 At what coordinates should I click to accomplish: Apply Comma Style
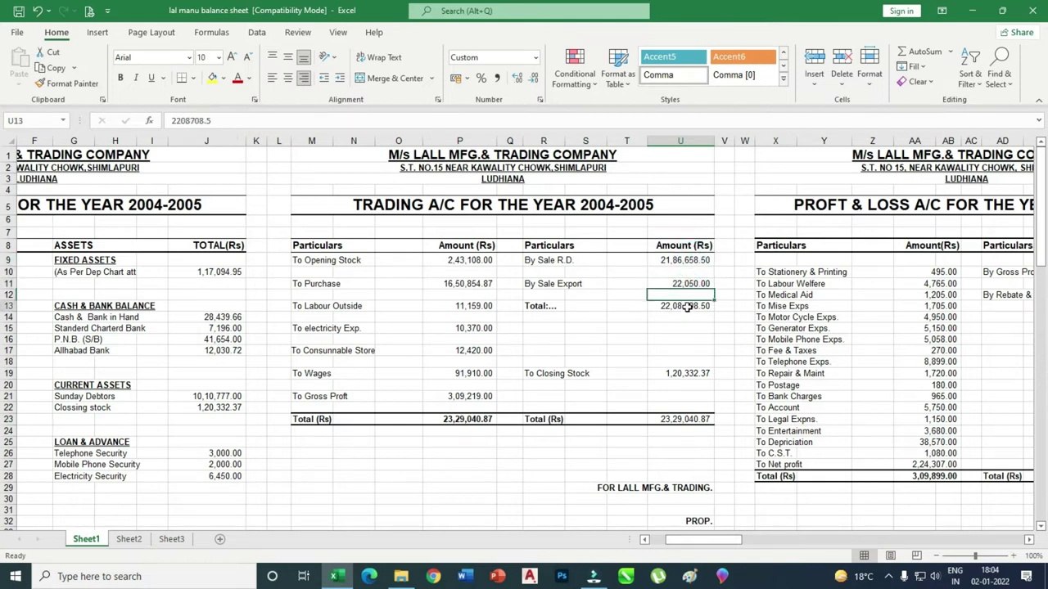[x=497, y=78]
